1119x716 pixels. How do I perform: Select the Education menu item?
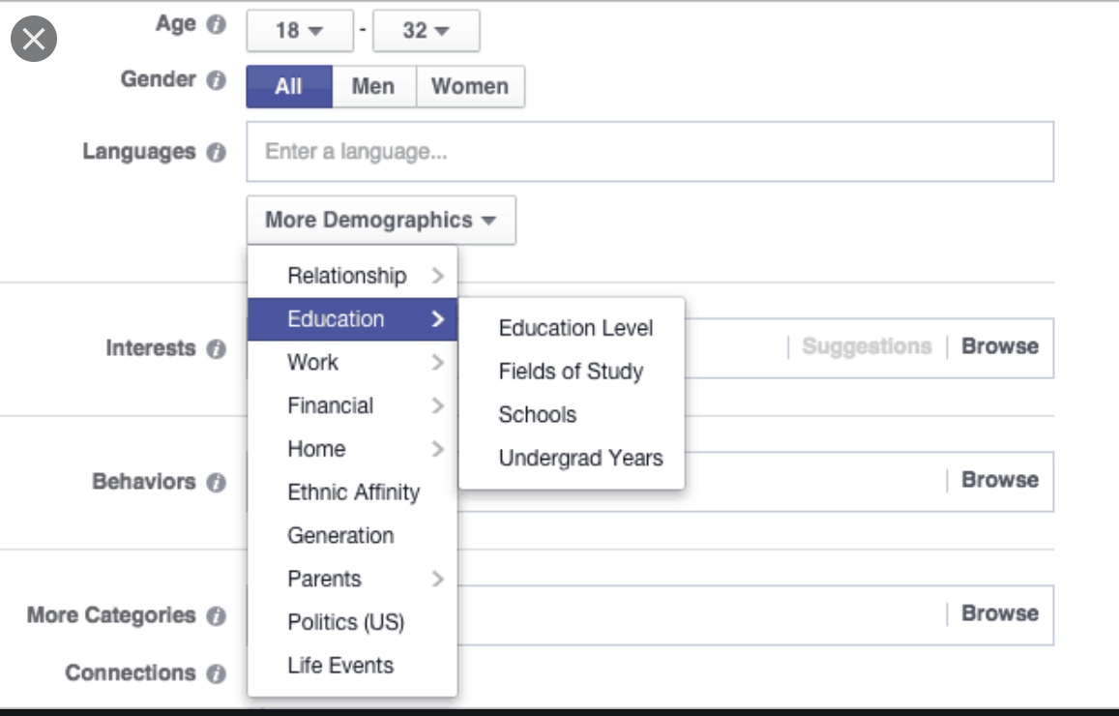click(353, 319)
